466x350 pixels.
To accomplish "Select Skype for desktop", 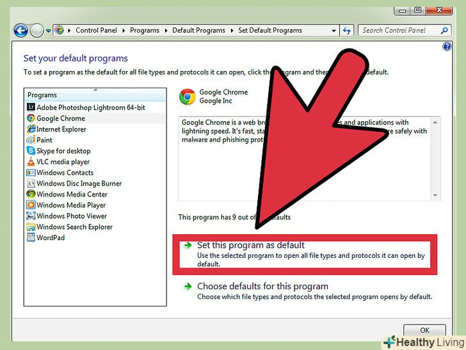I will coord(63,151).
